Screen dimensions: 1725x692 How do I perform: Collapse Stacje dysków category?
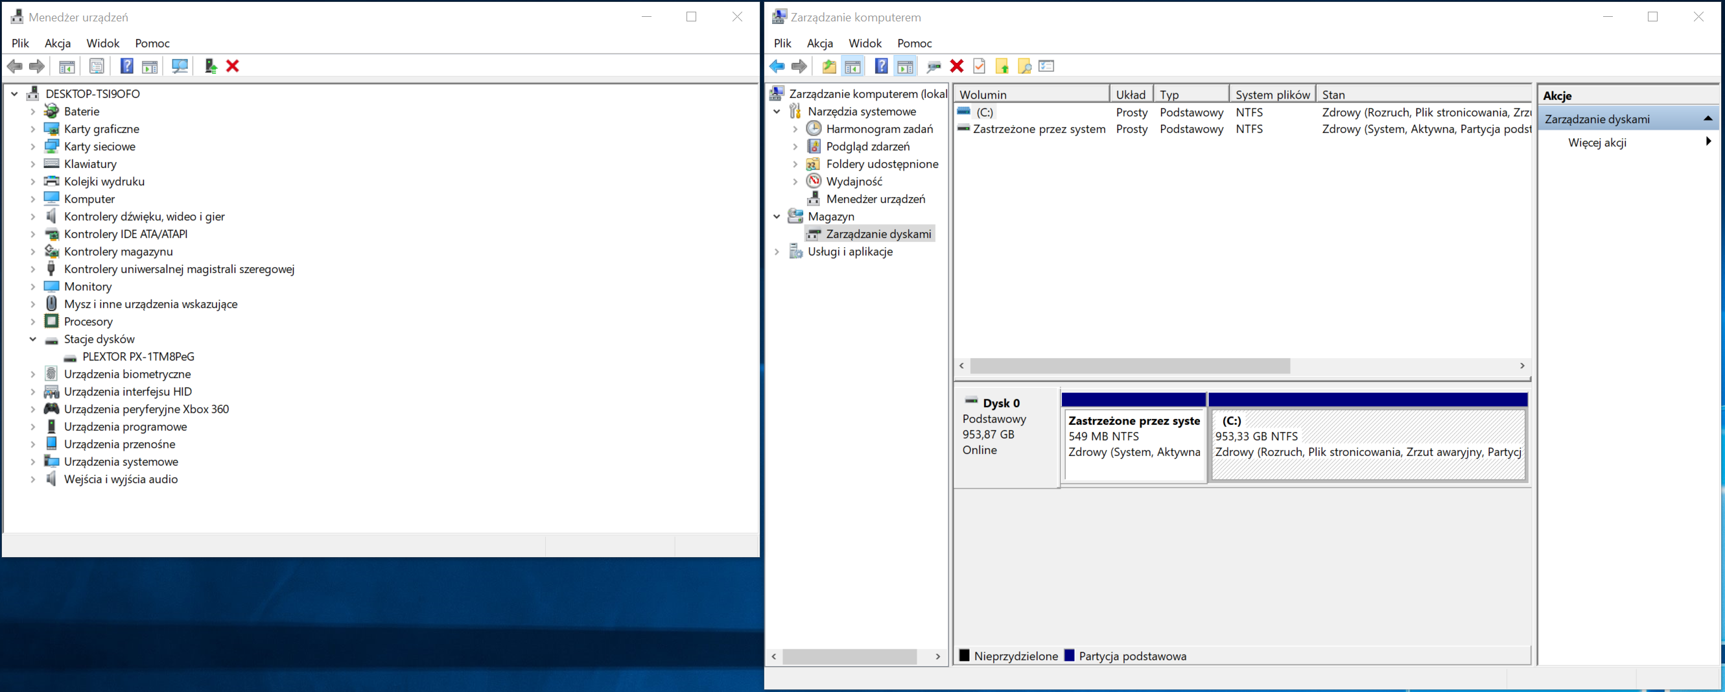(x=33, y=339)
